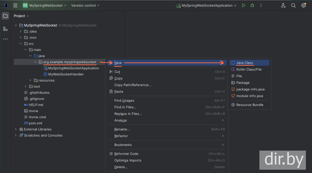
Task: Open MySpringWebSocketApplication run configuration dropdown
Action: [206, 5]
